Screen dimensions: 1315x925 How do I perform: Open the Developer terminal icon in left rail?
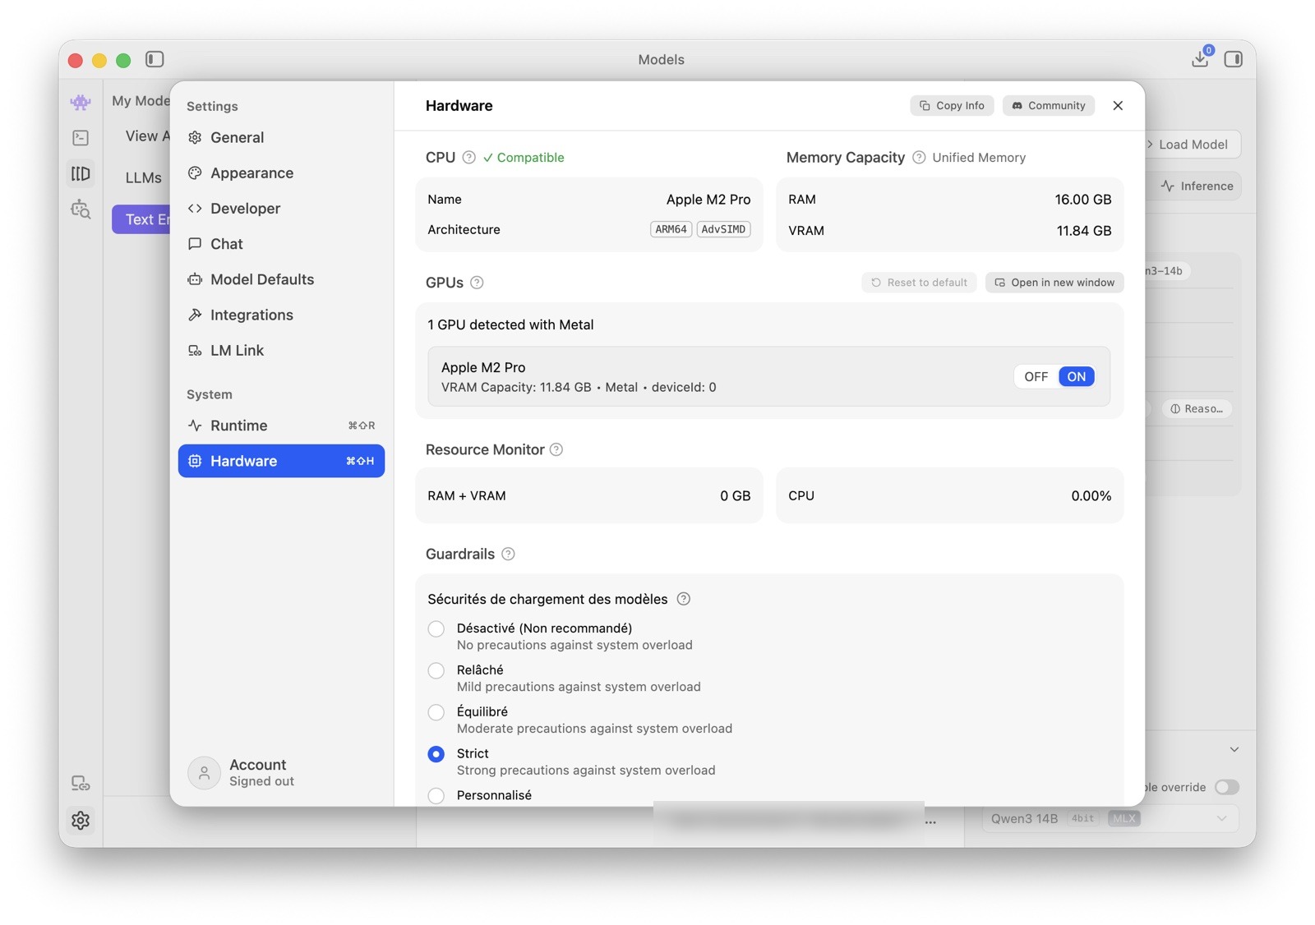pos(81,138)
